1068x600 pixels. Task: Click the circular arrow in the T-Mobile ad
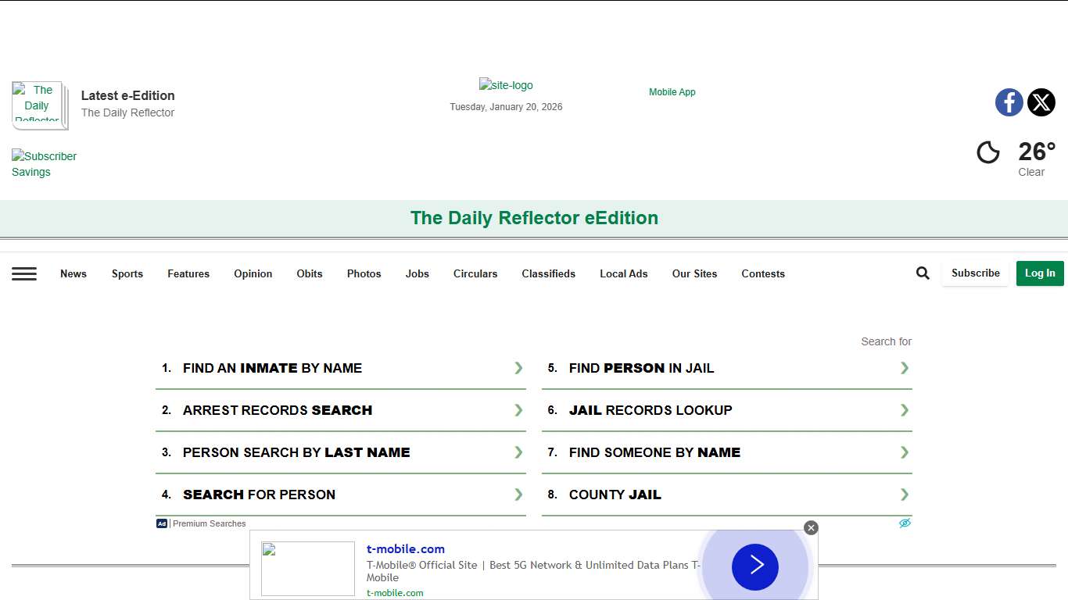coord(754,567)
